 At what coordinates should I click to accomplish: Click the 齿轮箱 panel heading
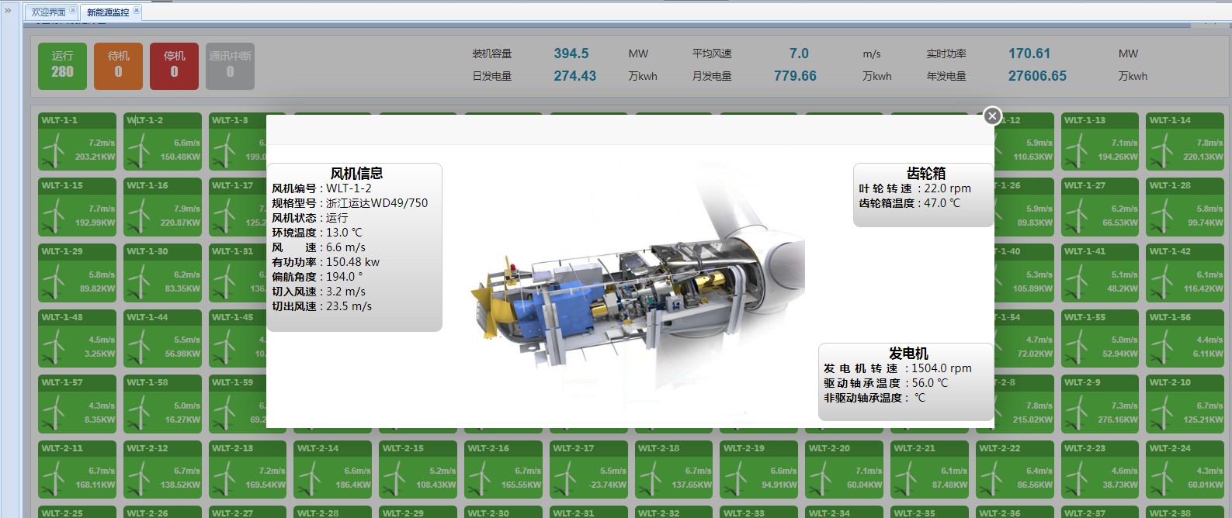(926, 174)
